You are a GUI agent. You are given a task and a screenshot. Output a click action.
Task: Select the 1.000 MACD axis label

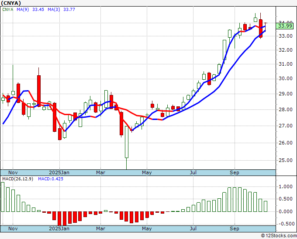click(x=285, y=186)
